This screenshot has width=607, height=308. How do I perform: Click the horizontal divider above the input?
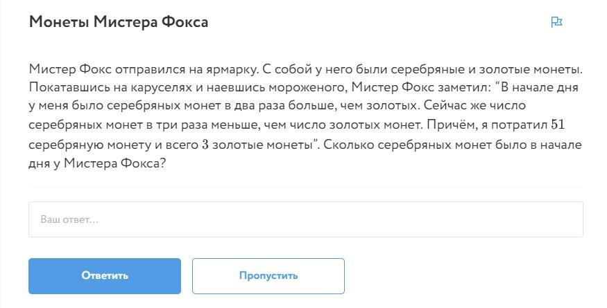(x=305, y=187)
